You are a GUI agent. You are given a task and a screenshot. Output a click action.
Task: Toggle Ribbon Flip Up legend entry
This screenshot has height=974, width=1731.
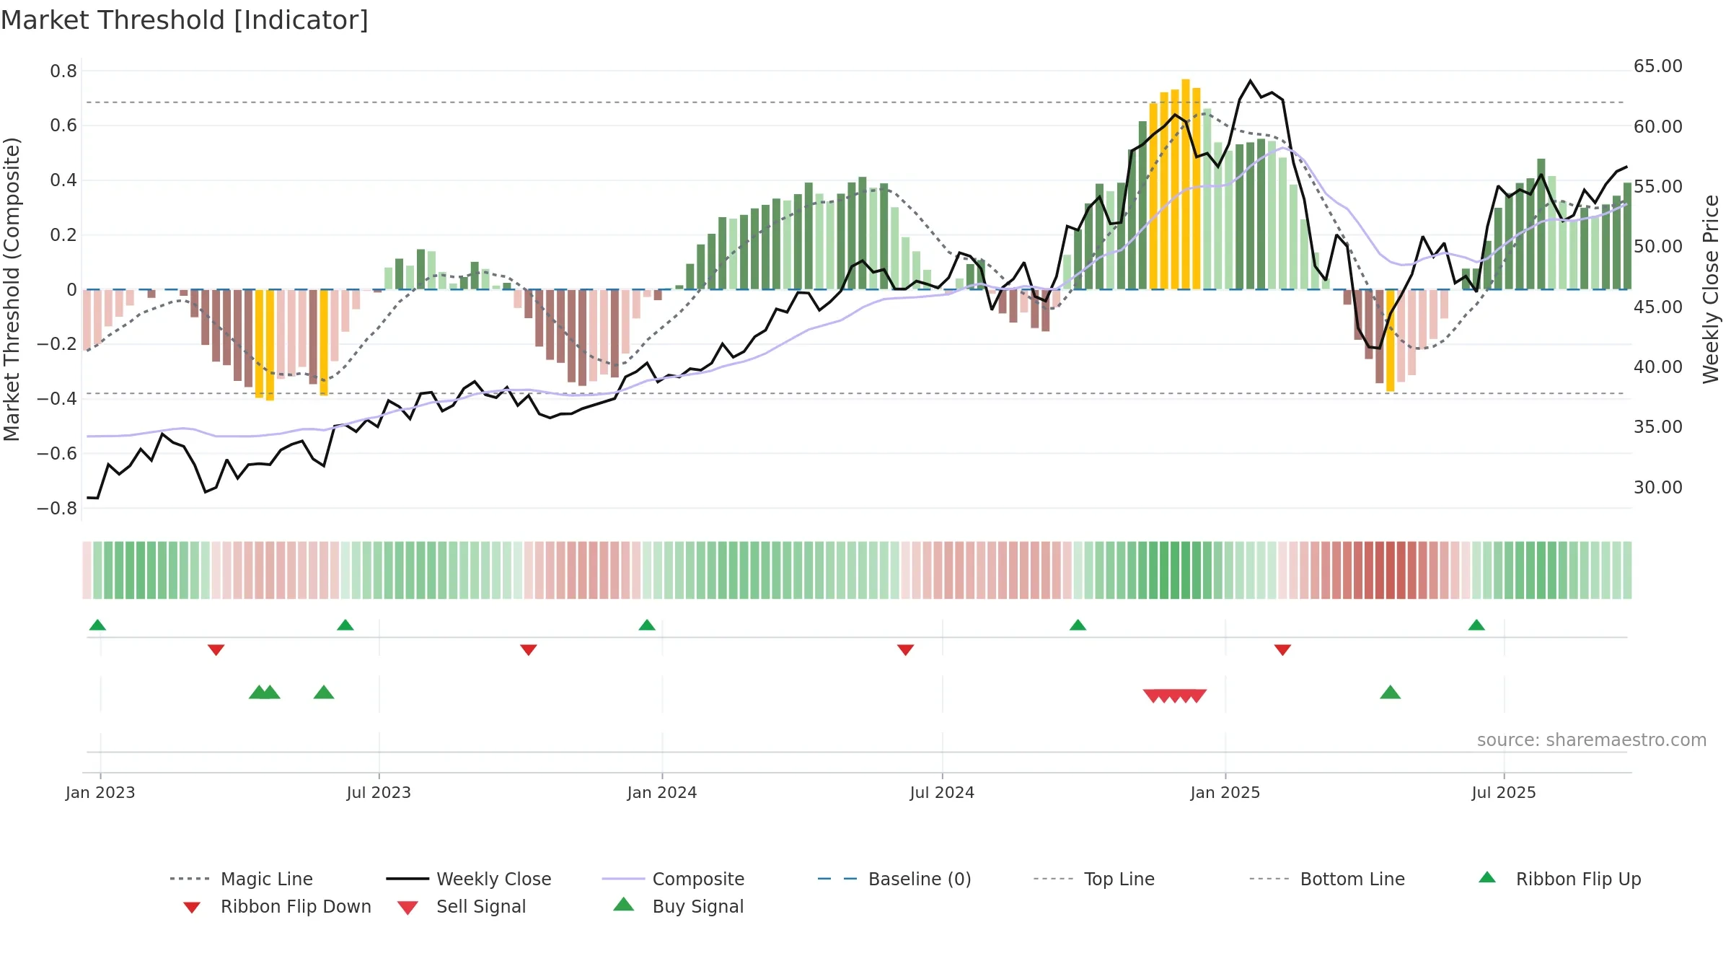1559,879
